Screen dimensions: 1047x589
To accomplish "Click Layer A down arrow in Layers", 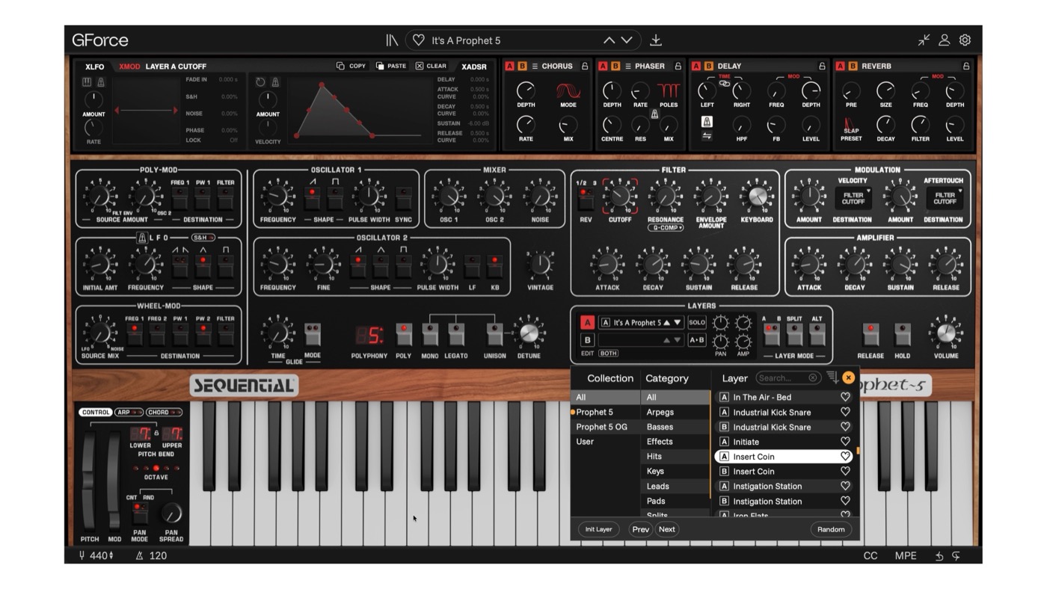I will pyautogui.click(x=678, y=323).
